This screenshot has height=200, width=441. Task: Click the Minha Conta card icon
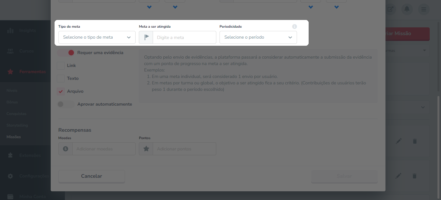(x=10, y=196)
